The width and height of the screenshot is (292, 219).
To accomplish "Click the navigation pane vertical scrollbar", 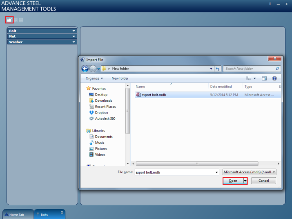I will click(127, 111).
